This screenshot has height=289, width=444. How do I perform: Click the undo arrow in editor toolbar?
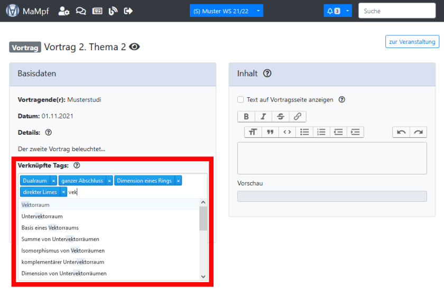[401, 132]
